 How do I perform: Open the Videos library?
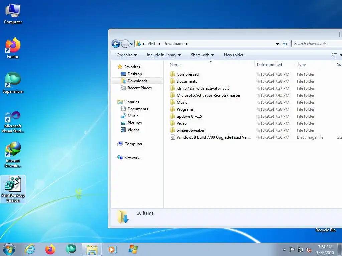pyautogui.click(x=133, y=130)
